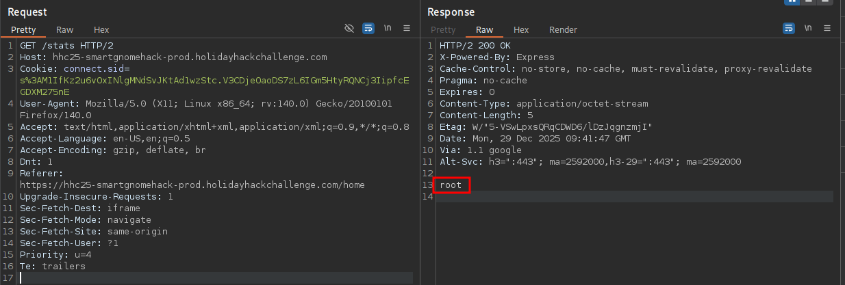The image size is (845, 285).
Task: Toggle word wrap in the Request panel
Action: (x=368, y=29)
